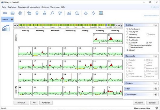Click the device import icon

37,13
